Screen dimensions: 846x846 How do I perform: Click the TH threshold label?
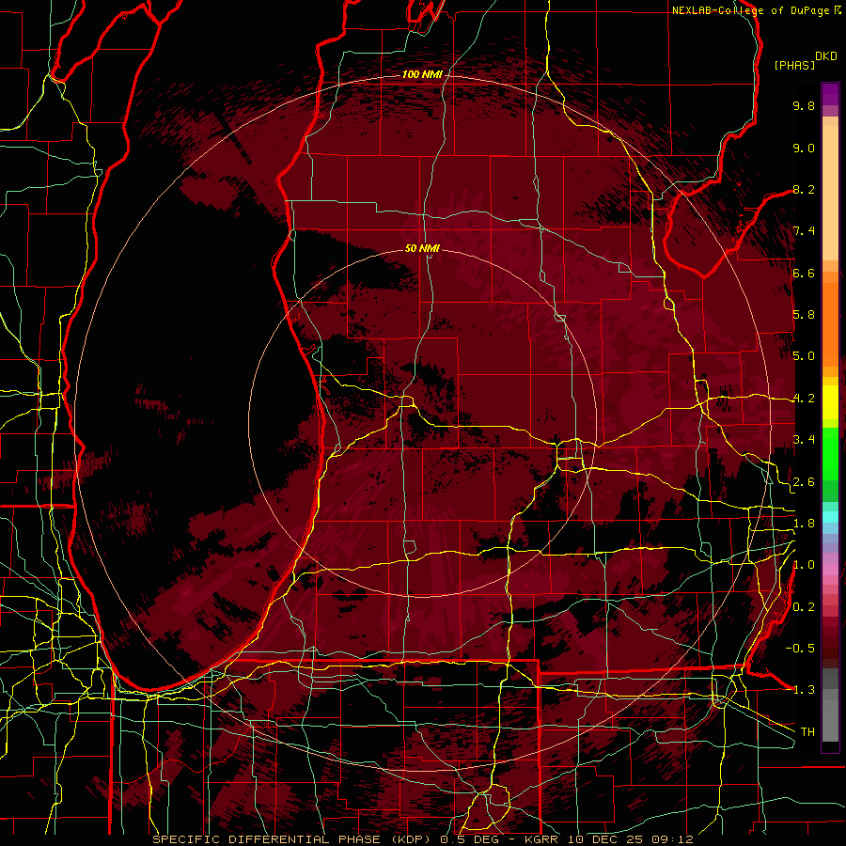807,732
